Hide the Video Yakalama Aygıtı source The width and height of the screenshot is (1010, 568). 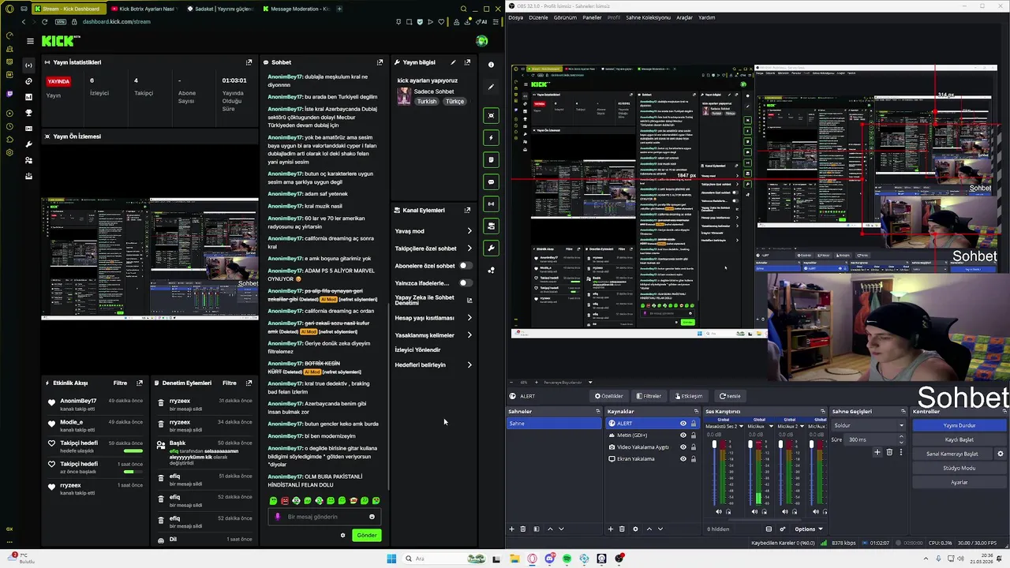pyautogui.click(x=683, y=447)
